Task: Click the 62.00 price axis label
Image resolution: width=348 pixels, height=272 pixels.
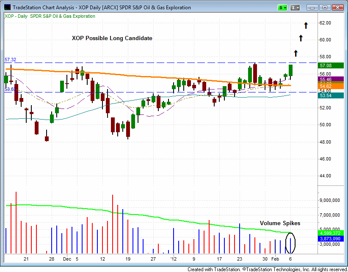Action: click(x=325, y=23)
